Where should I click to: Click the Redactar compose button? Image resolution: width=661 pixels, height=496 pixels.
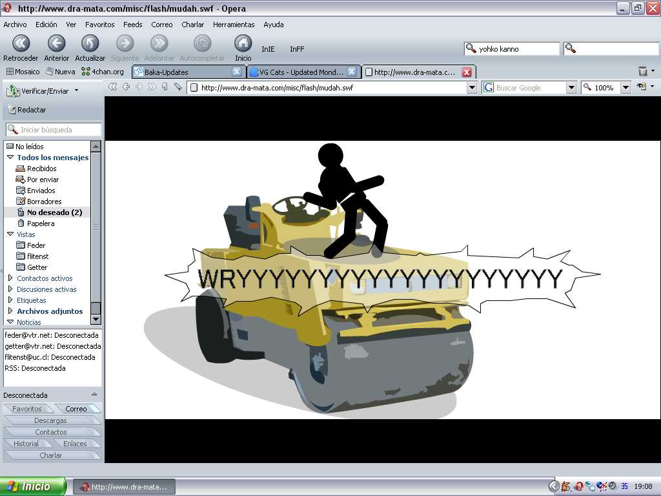27,110
